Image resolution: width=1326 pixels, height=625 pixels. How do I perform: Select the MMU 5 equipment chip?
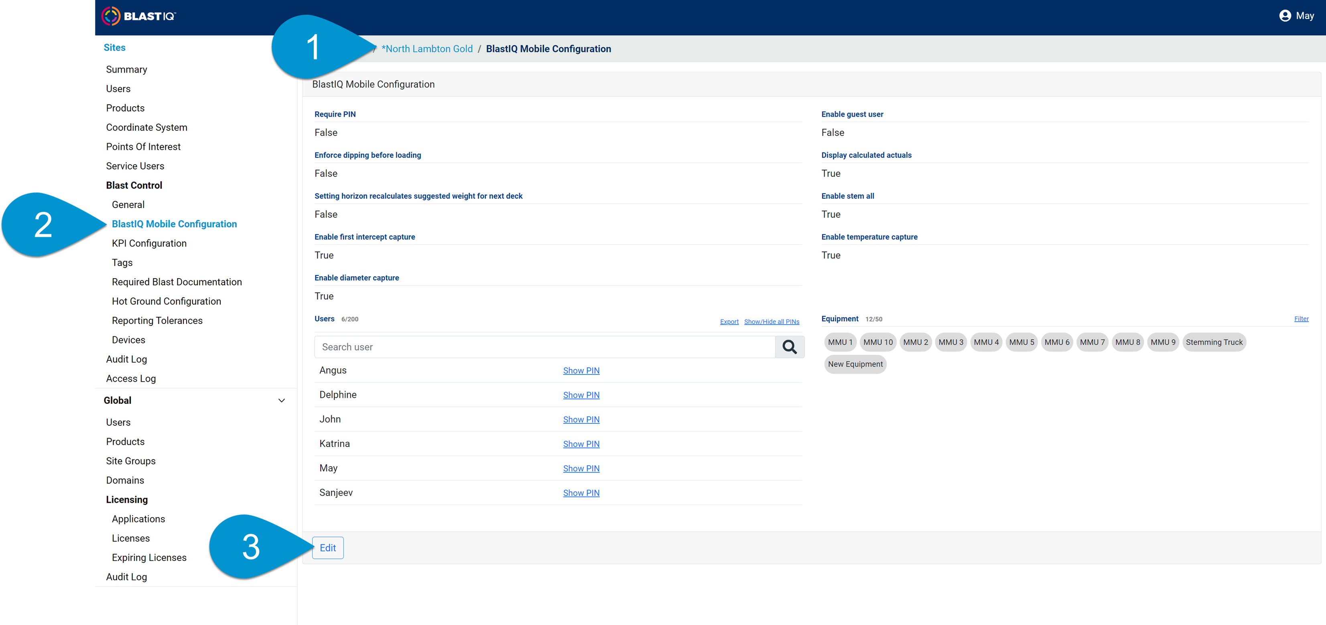point(1022,343)
